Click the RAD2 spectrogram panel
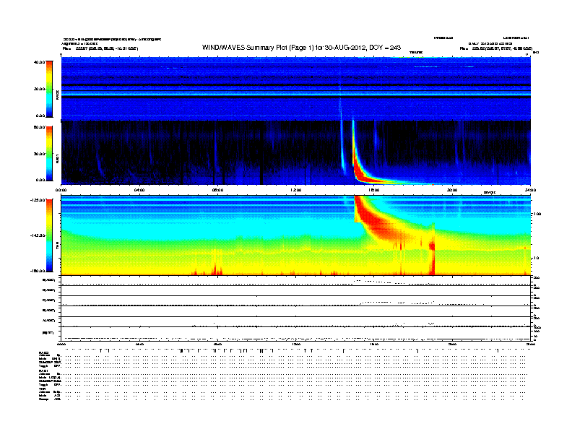Screen dimensions: 572x442 [296, 89]
